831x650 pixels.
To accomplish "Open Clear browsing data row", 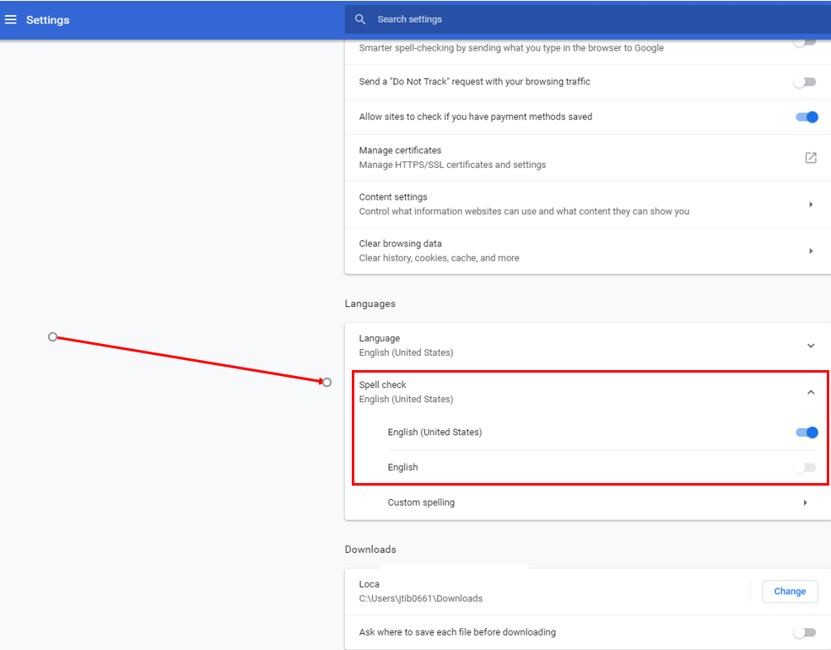I will 506,250.
